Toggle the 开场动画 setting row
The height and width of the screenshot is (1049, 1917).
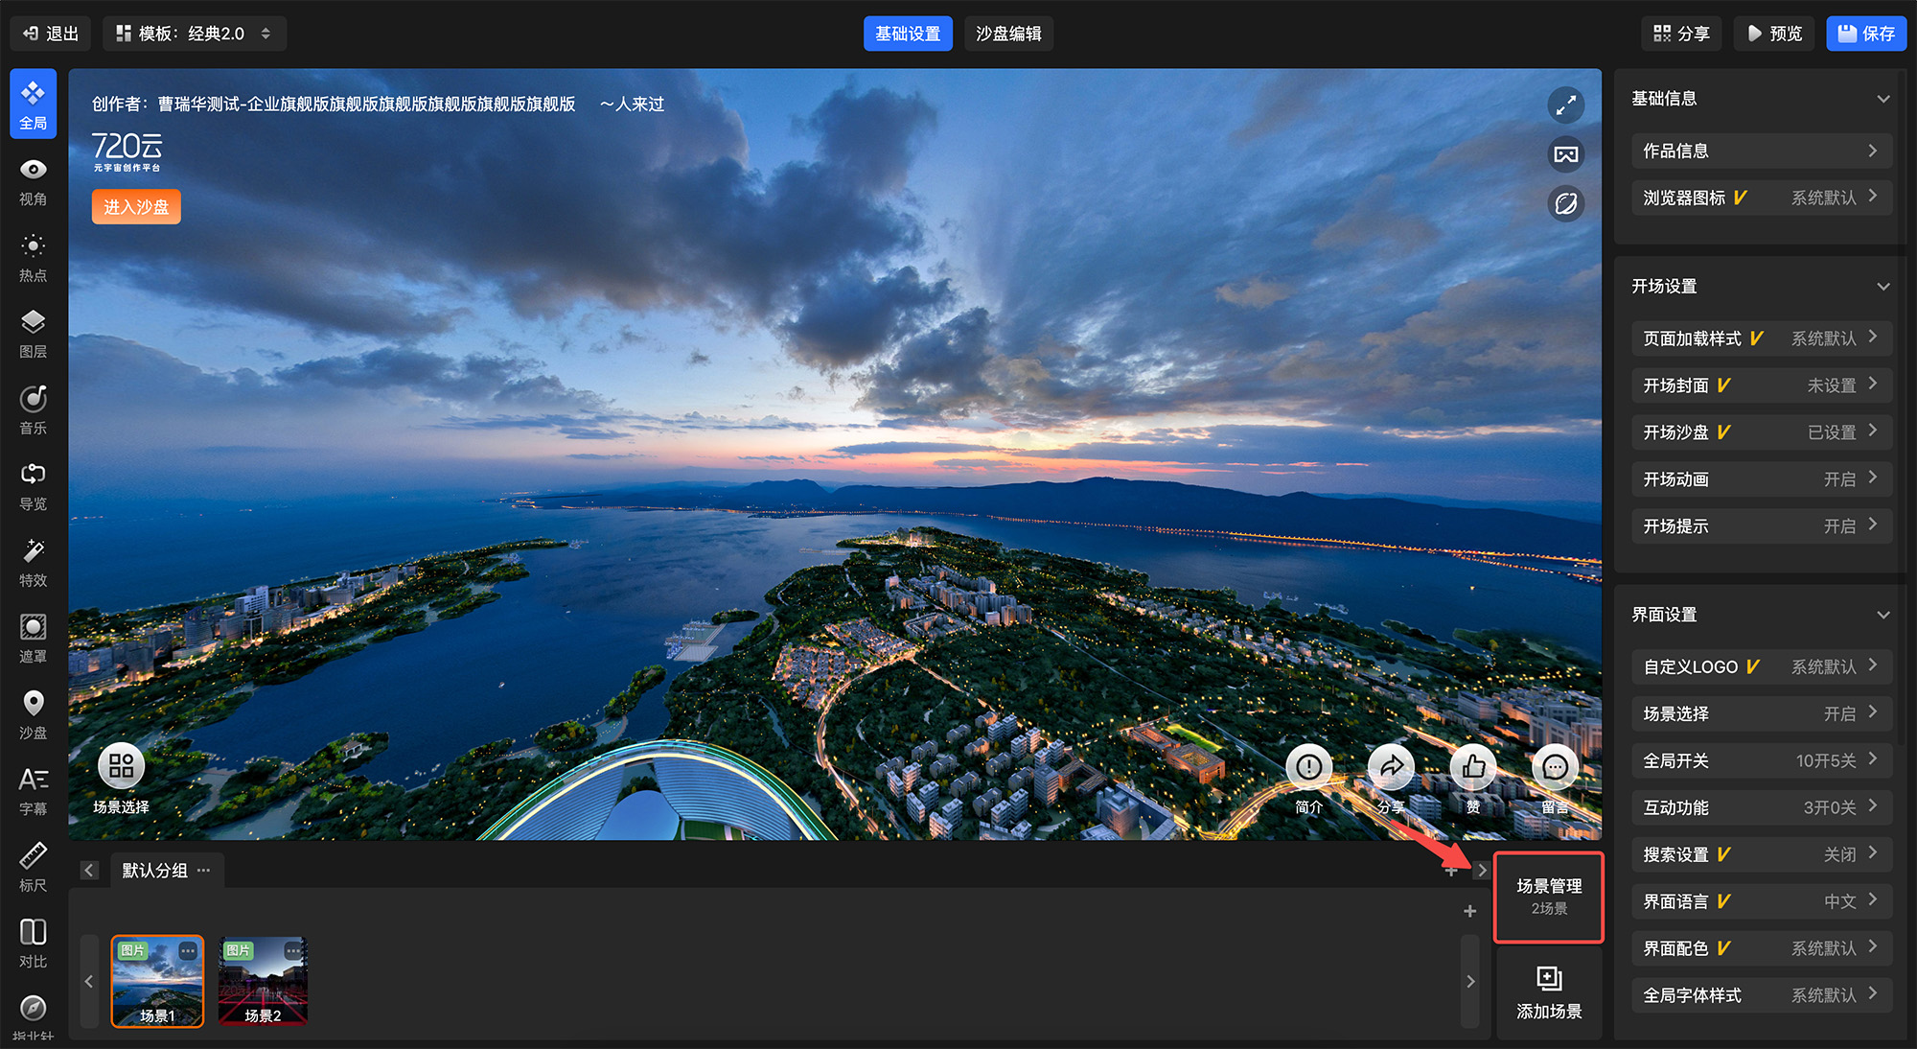pos(1760,478)
